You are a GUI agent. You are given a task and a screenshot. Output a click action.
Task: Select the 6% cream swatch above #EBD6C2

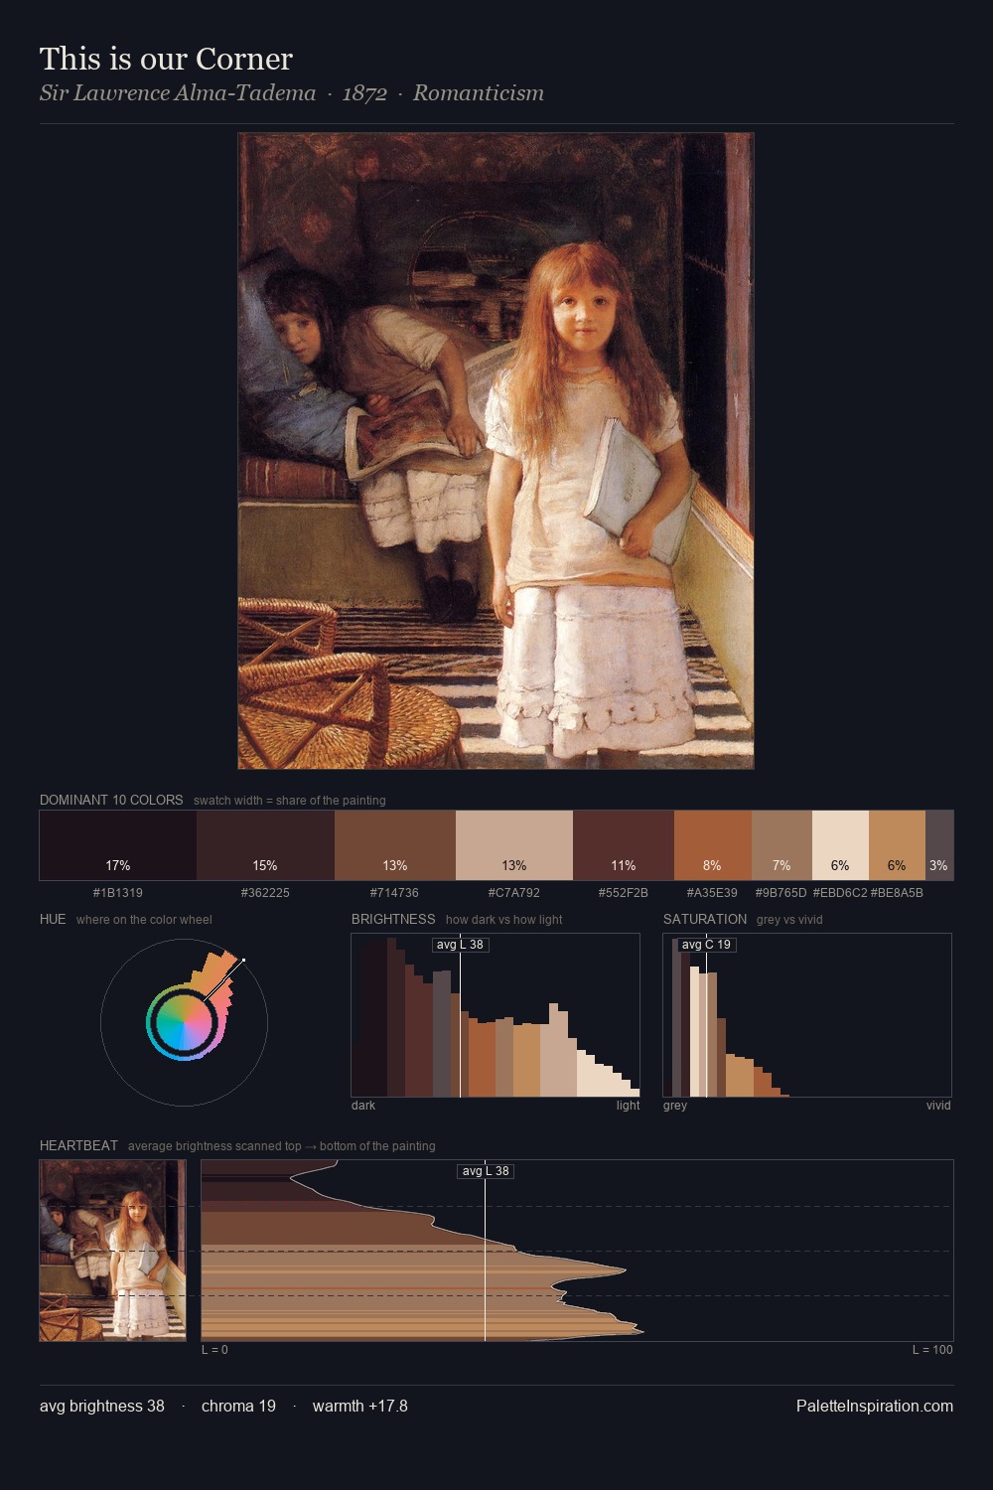[x=840, y=845]
